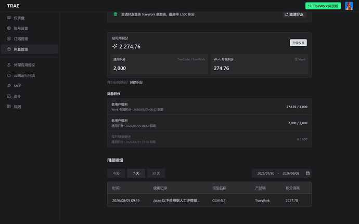Click the 2,274.76 total credits value
359x224 pixels.
(130, 47)
